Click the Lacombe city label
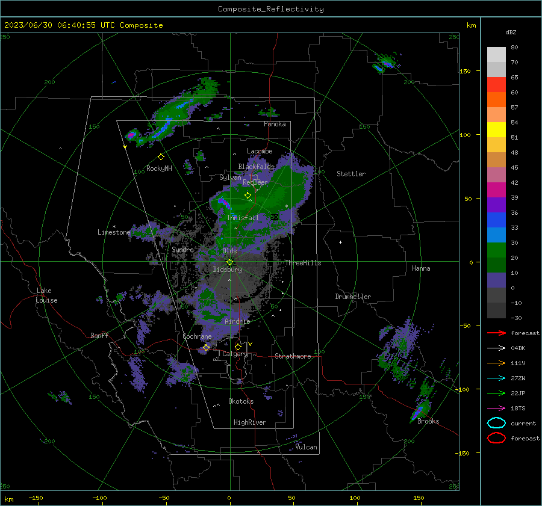Image resolution: width=542 pixels, height=506 pixels. (x=260, y=151)
